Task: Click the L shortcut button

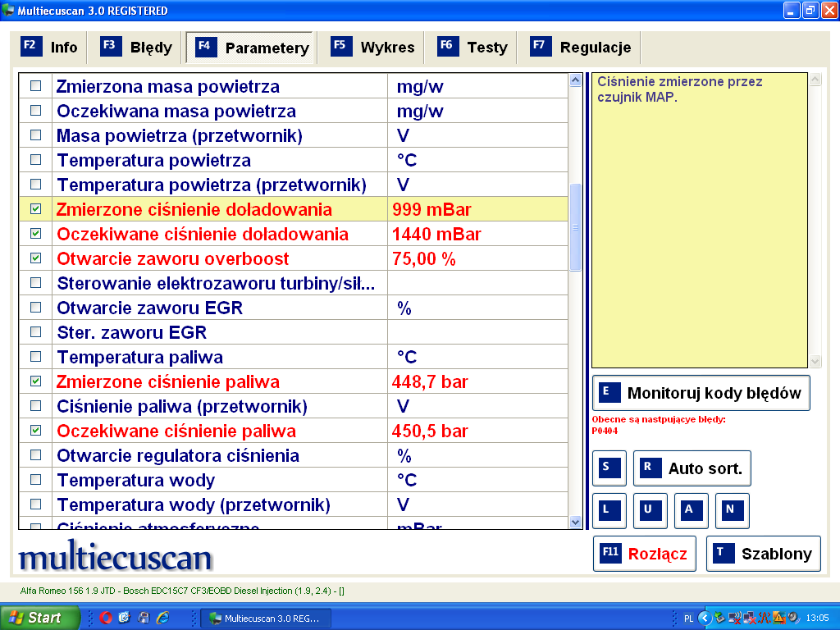Action: pyautogui.click(x=609, y=510)
